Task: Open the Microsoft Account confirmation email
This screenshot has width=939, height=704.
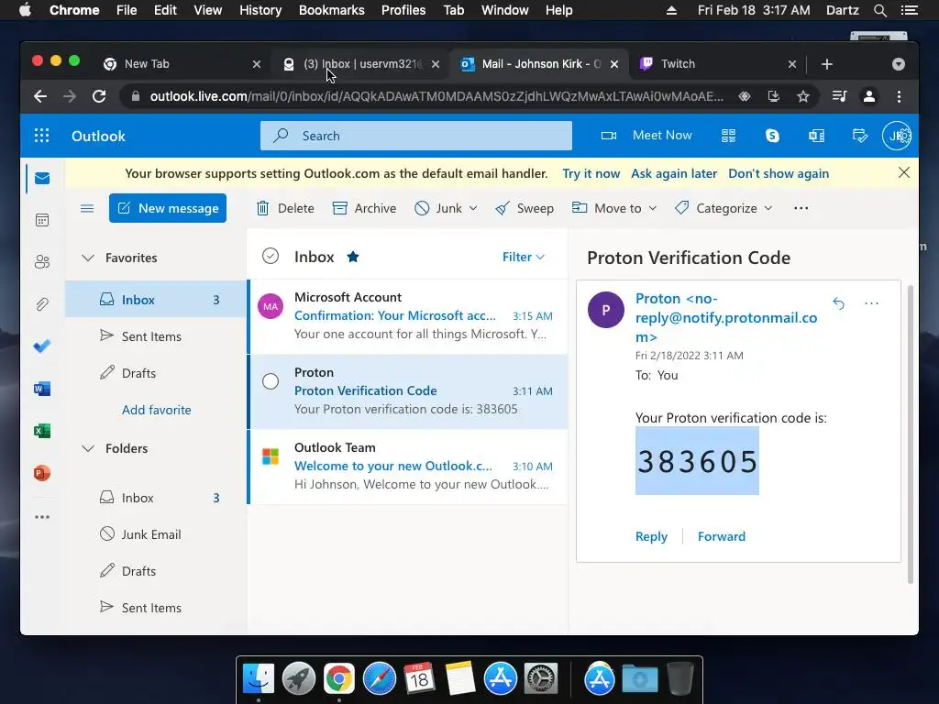Action: tap(407, 316)
